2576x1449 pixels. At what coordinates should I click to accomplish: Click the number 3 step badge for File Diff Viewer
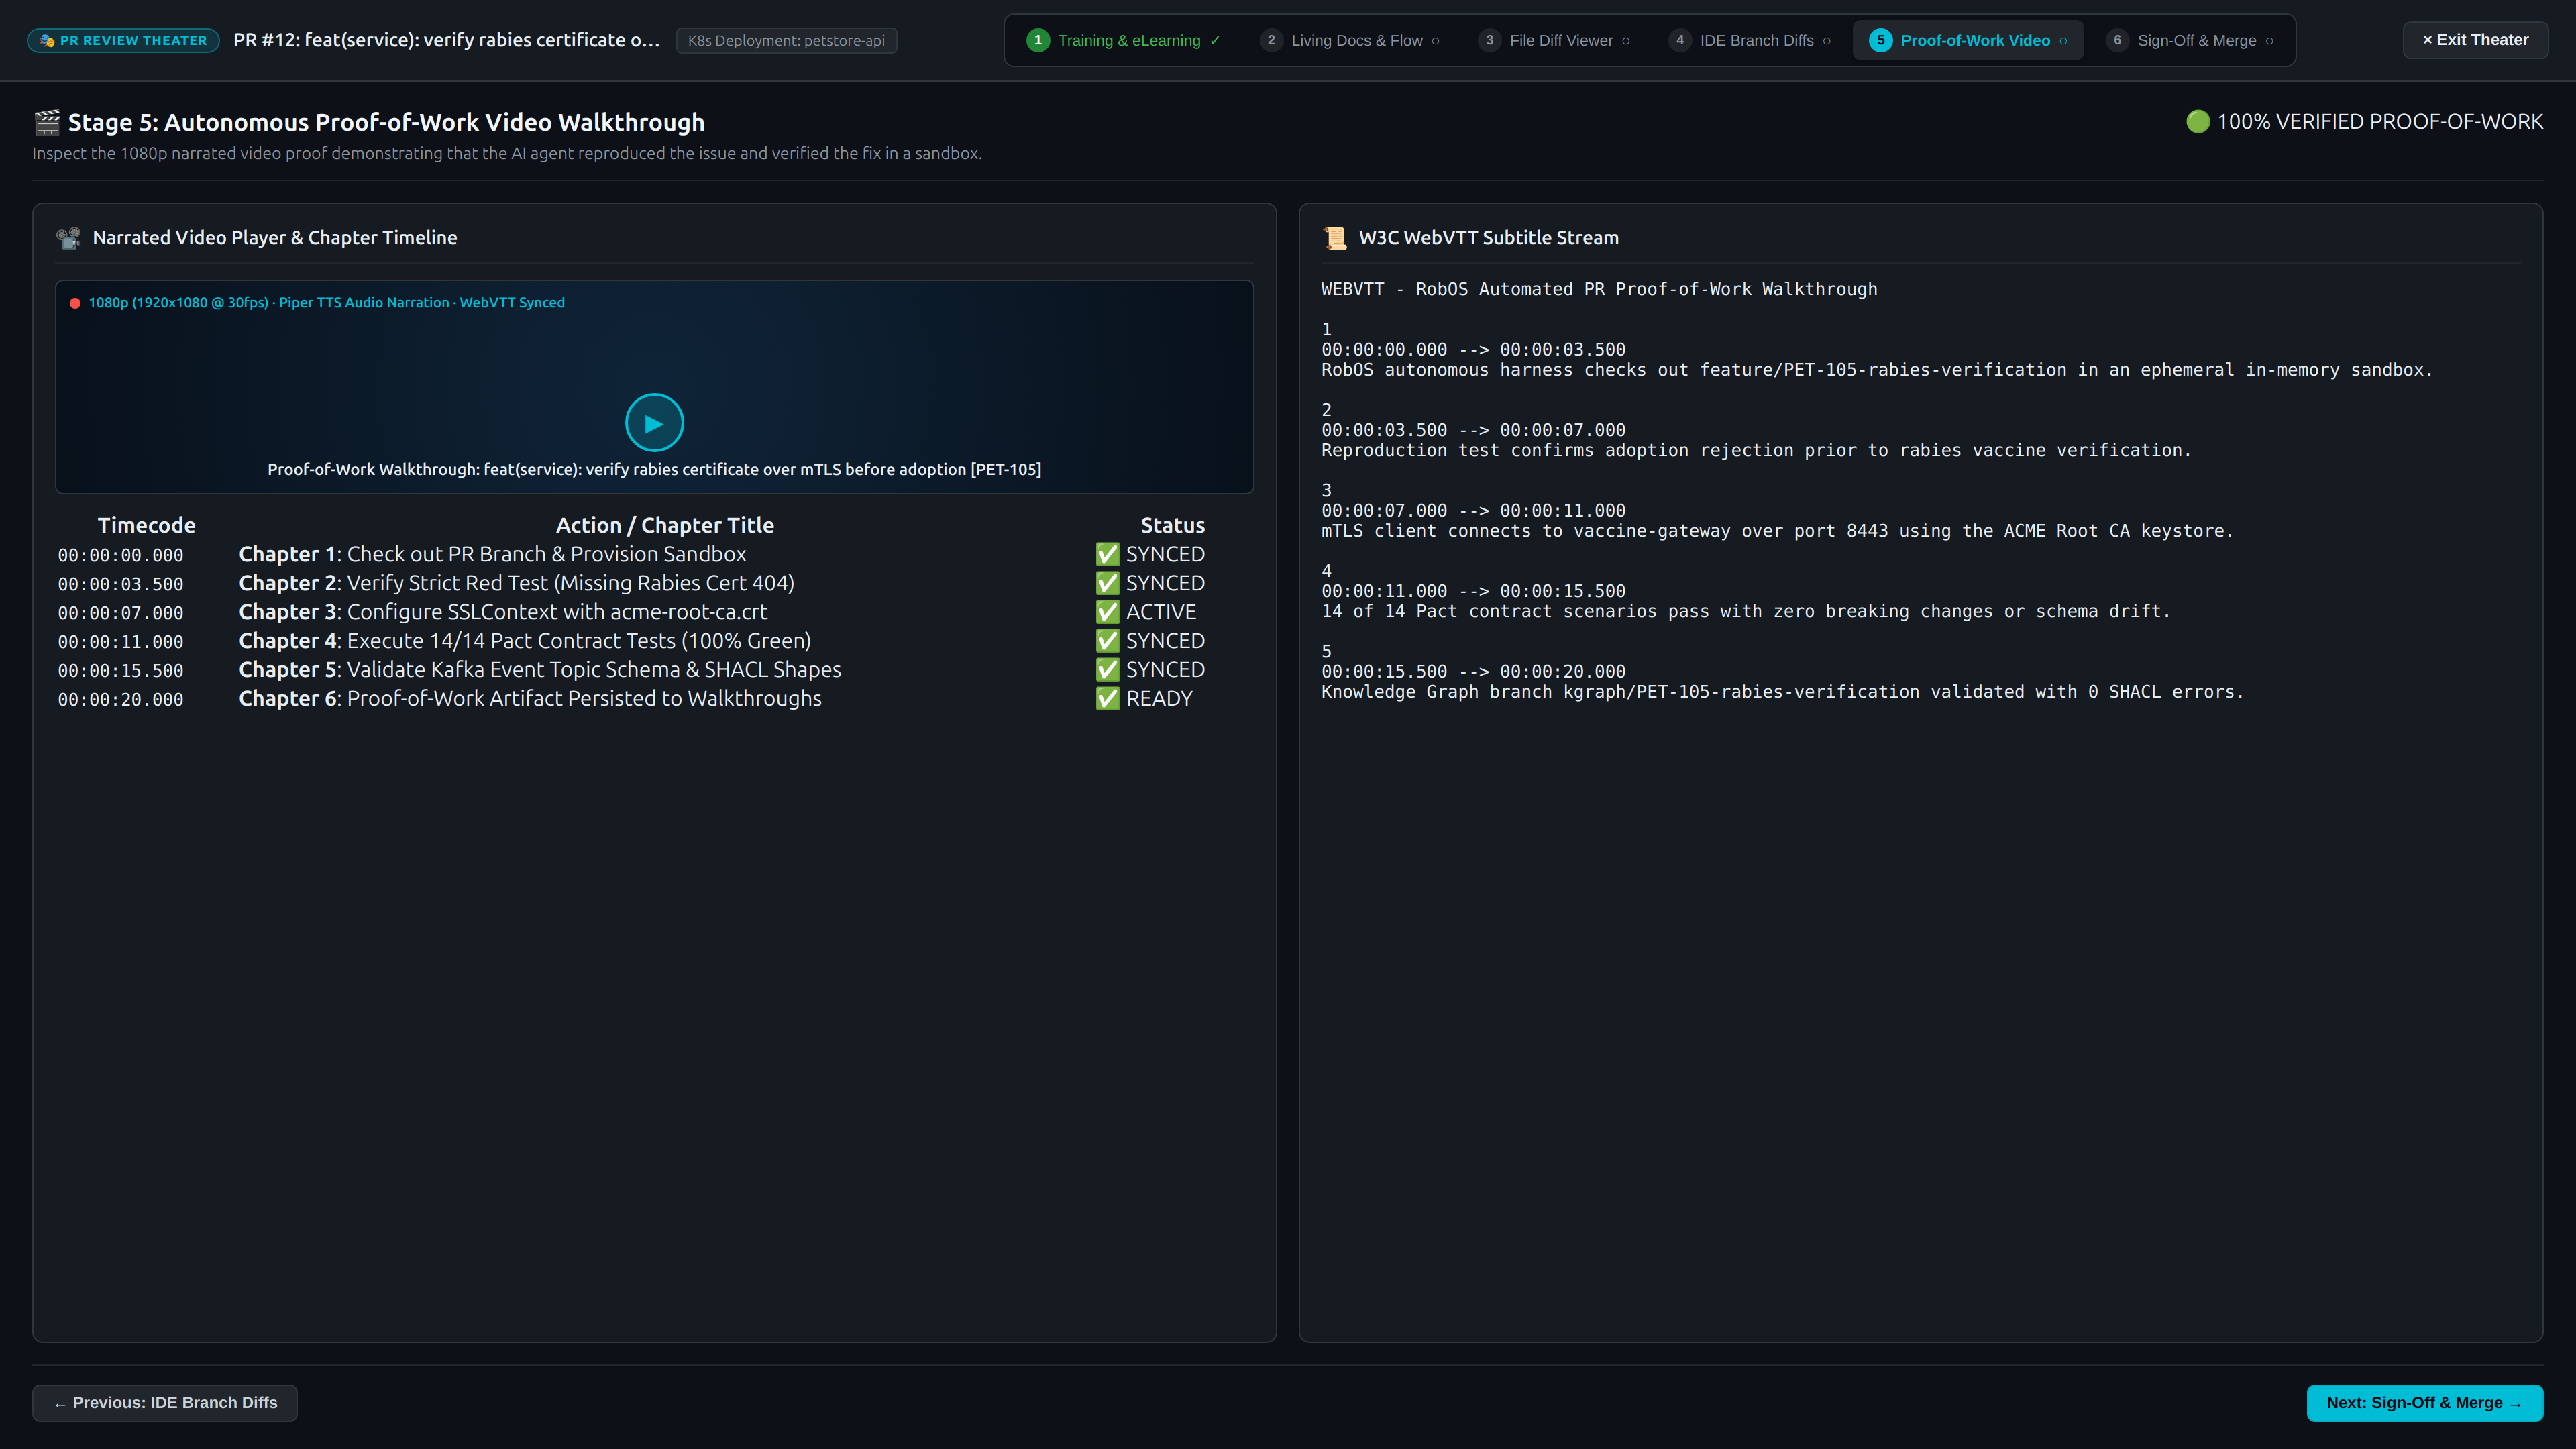pyautogui.click(x=1490, y=40)
